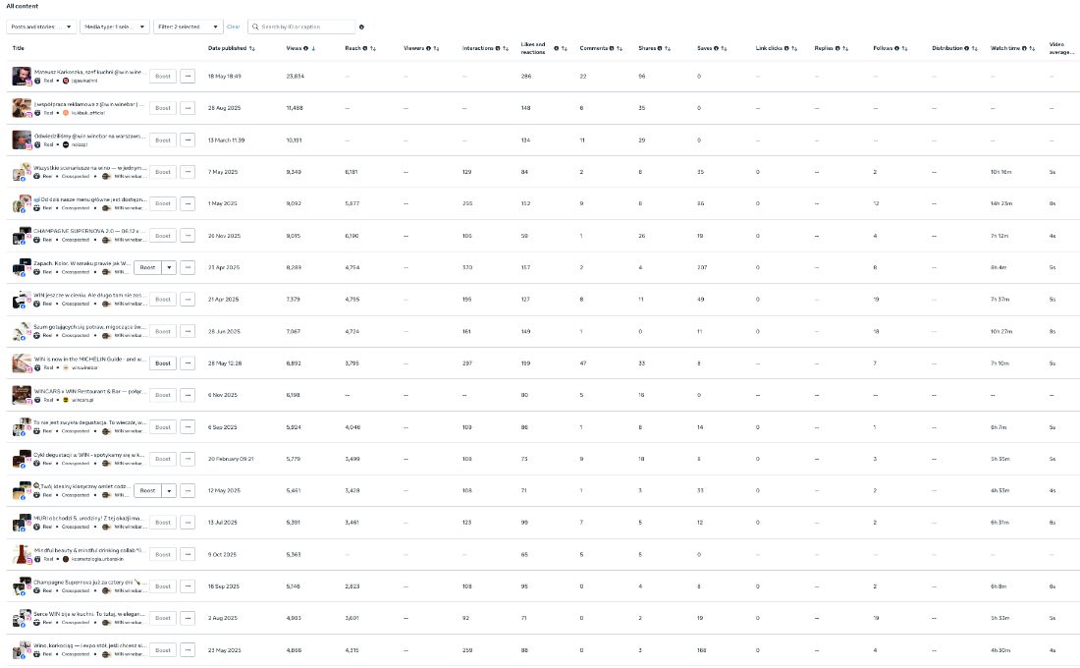
Task: Show info tooltip for Comments column
Action: [612, 48]
